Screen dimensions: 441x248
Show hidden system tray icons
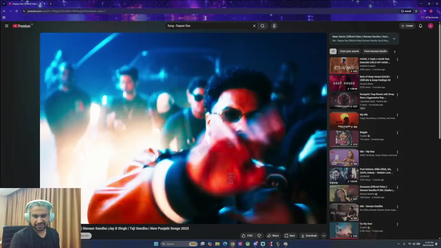point(399,244)
